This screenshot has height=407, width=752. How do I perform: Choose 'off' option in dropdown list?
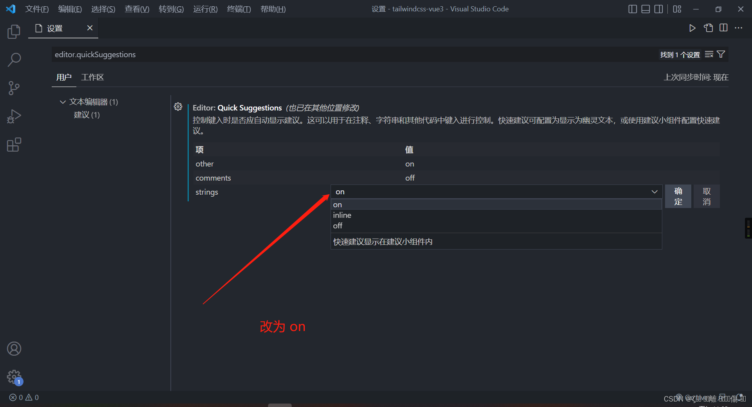click(x=497, y=226)
